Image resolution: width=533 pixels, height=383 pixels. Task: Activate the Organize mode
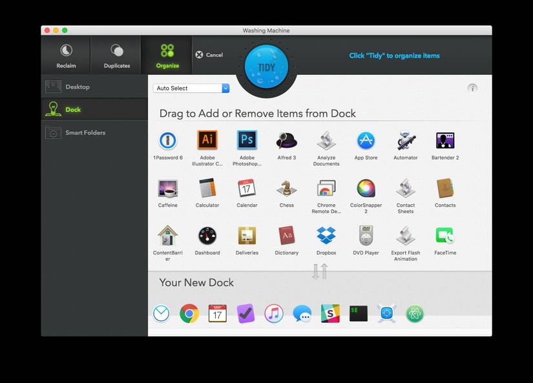point(166,55)
